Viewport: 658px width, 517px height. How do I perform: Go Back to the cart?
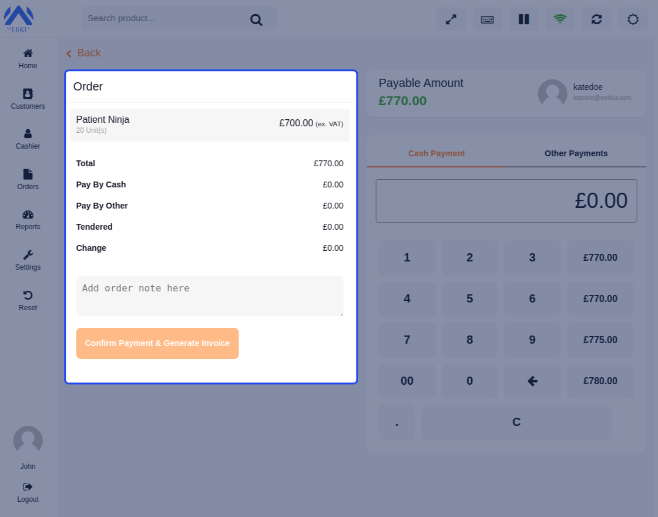point(83,53)
